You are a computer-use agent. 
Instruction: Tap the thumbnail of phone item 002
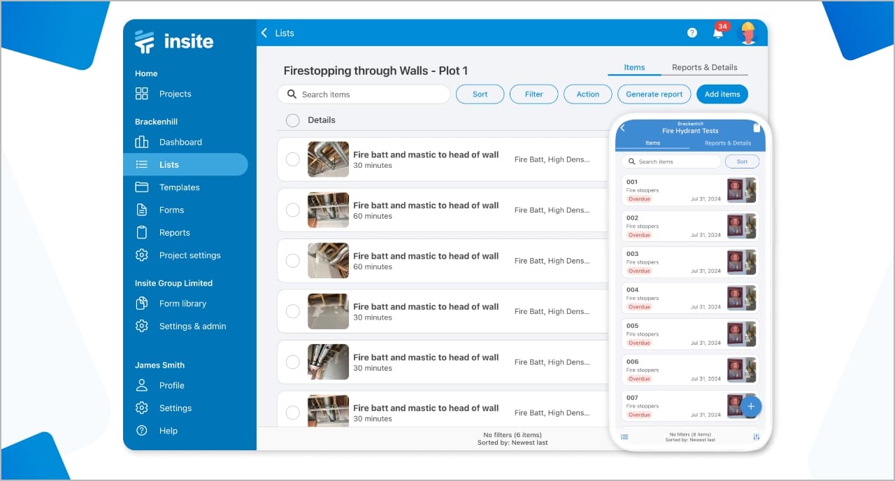pos(742,227)
